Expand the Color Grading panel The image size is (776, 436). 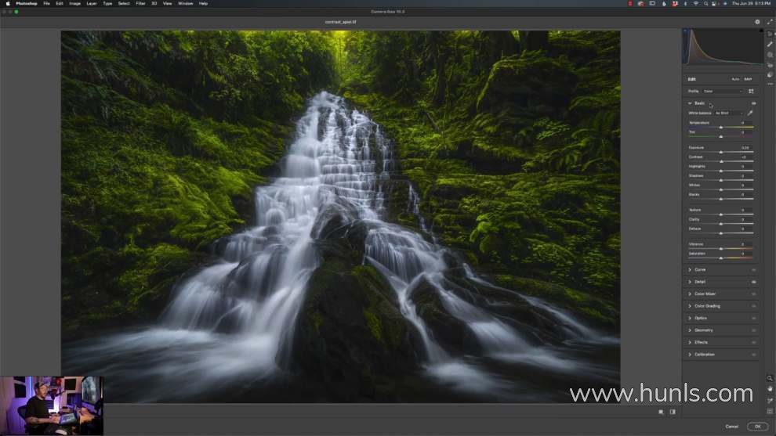[x=690, y=306]
